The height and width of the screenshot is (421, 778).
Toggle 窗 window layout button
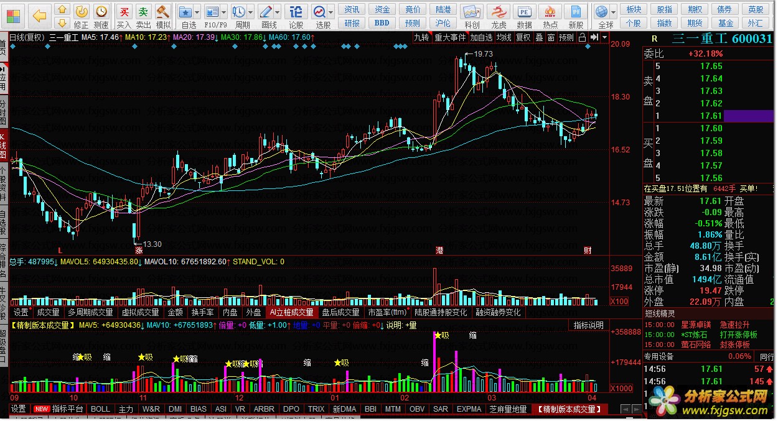(551, 37)
